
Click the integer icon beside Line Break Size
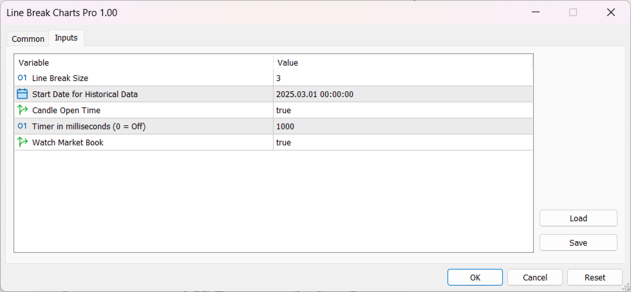(x=22, y=78)
